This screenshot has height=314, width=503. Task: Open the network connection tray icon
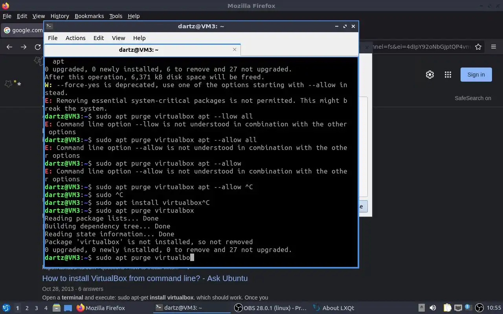[458, 308]
